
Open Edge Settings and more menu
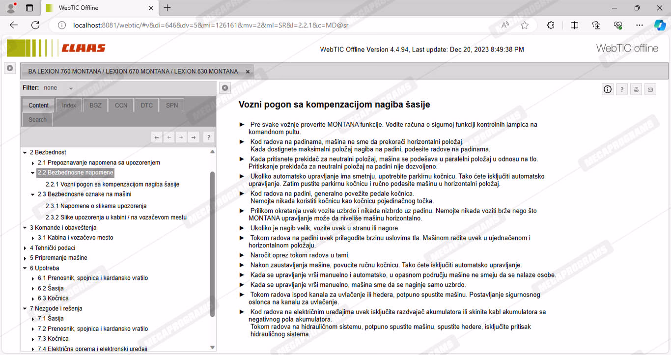click(639, 25)
